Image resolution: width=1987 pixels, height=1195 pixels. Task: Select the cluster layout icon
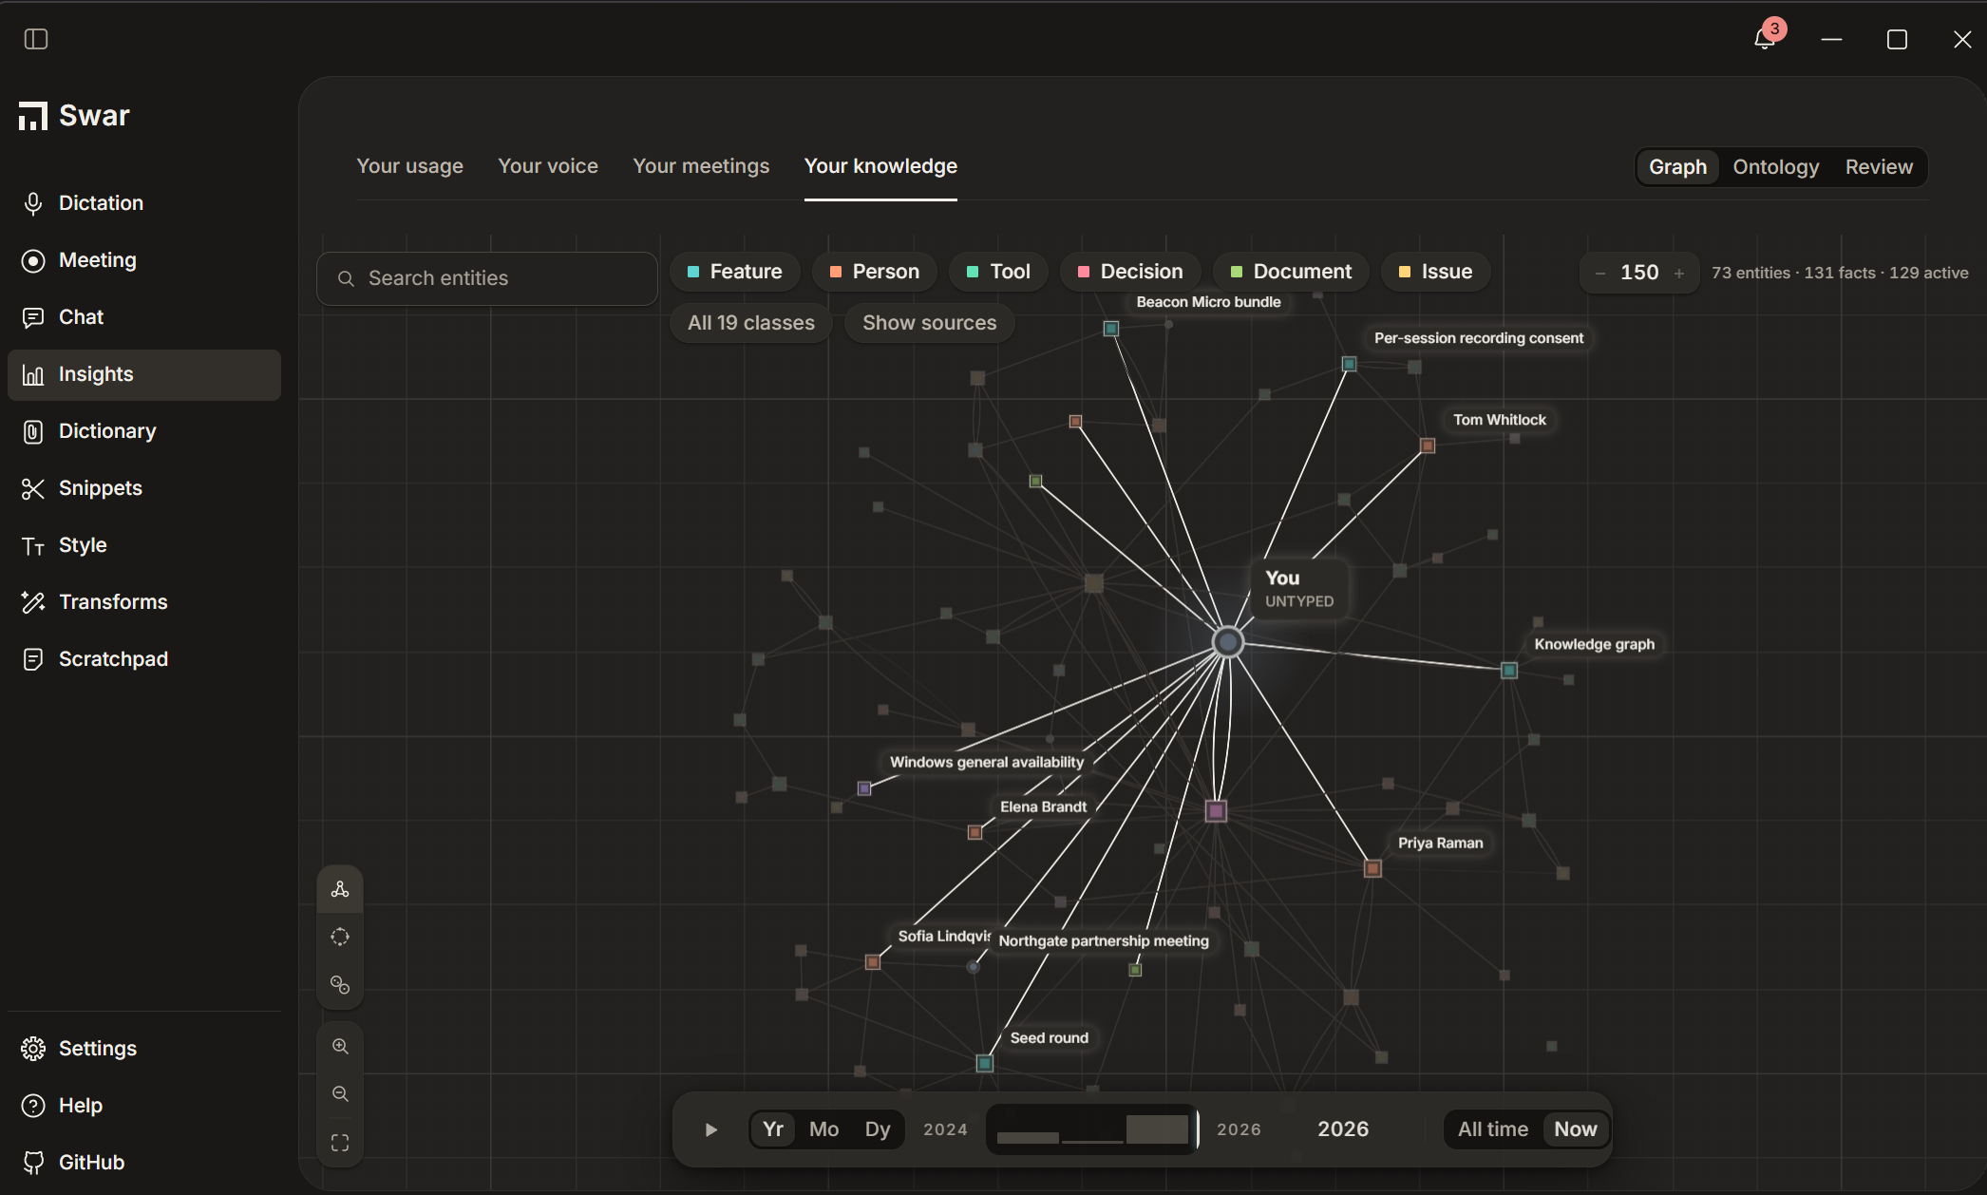tap(340, 985)
